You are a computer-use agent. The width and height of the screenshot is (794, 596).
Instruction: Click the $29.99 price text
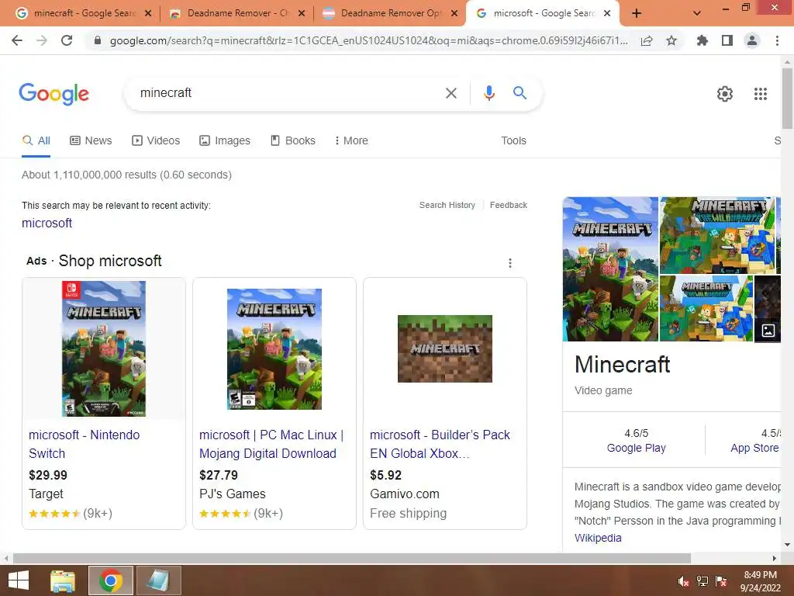point(47,475)
